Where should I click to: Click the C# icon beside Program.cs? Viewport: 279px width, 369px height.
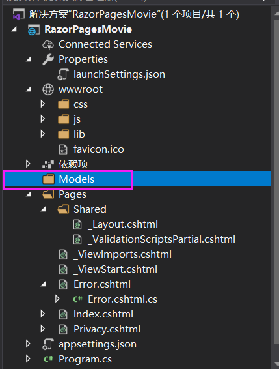49,359
